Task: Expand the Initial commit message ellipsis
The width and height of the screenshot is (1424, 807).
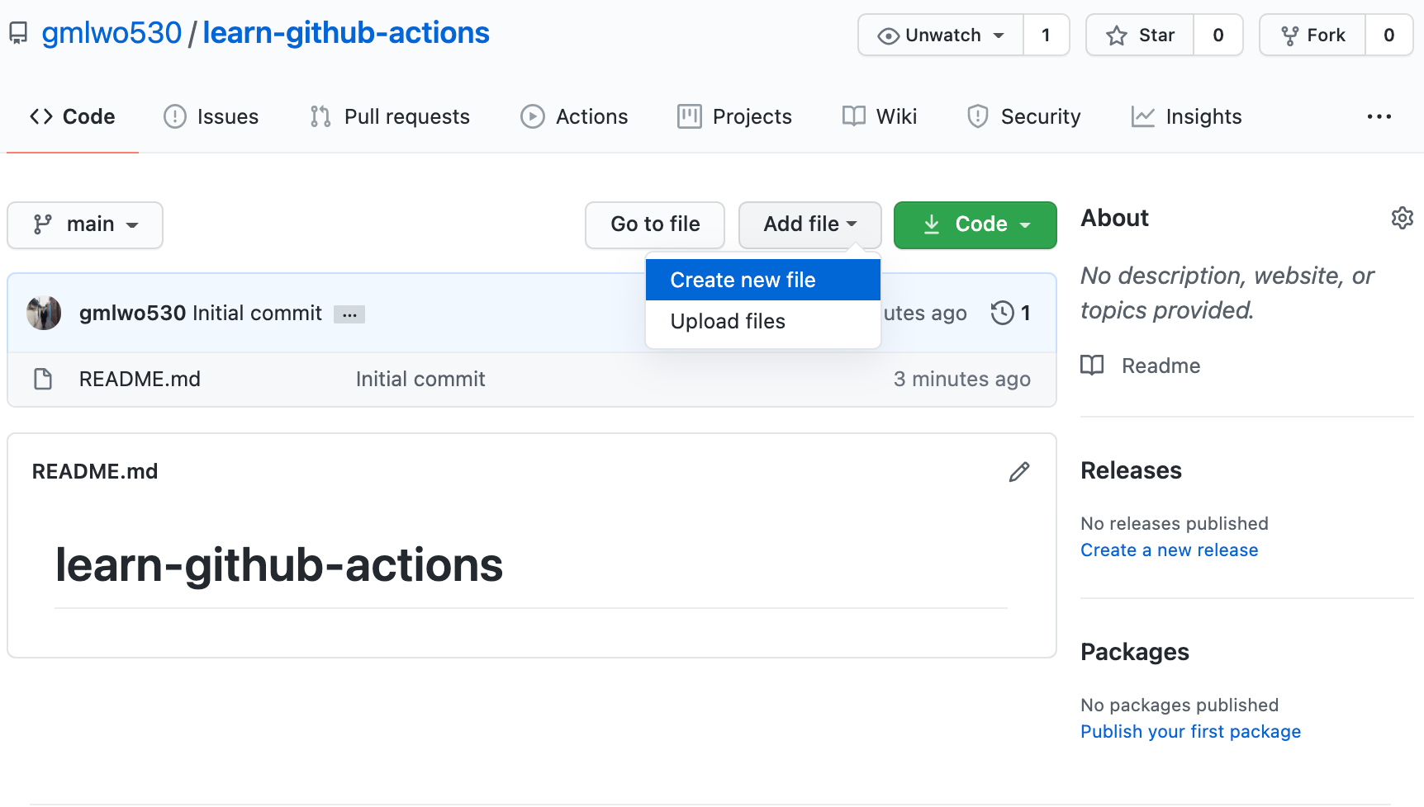Action: (349, 314)
